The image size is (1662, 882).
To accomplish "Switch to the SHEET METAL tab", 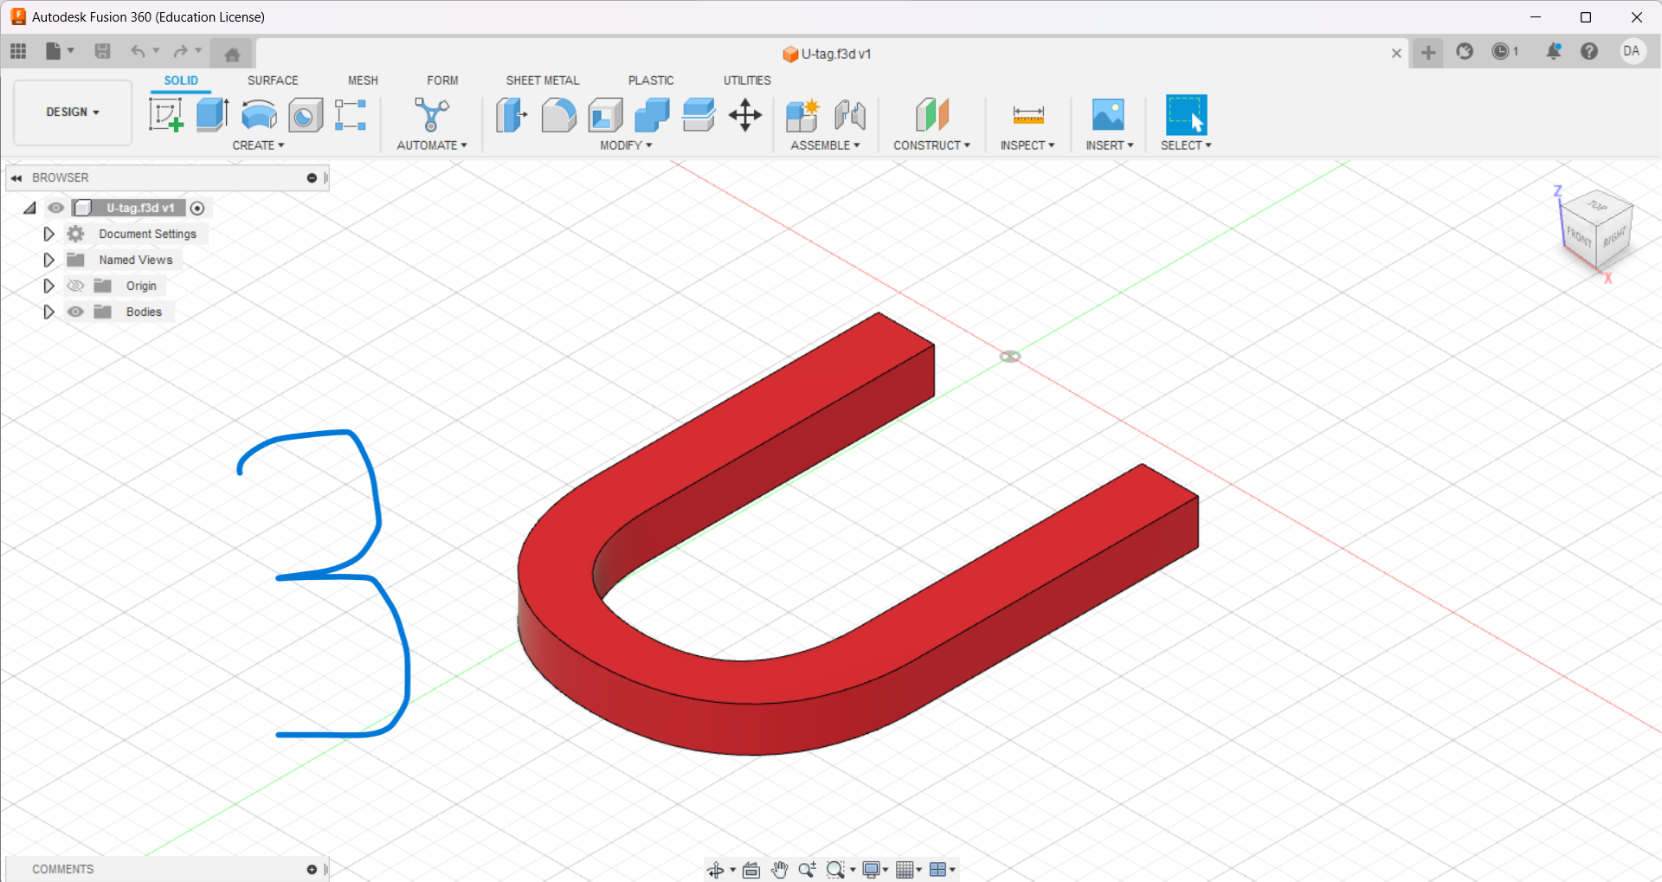I will point(543,80).
